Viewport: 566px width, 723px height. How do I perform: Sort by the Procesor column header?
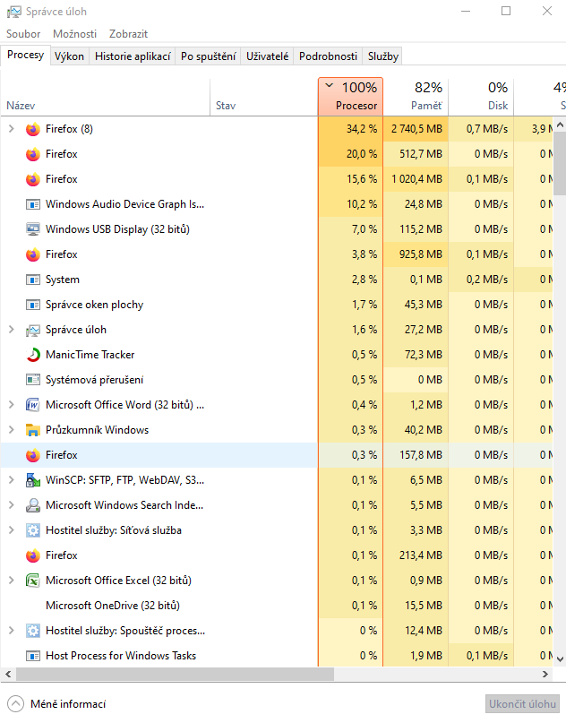(351, 97)
